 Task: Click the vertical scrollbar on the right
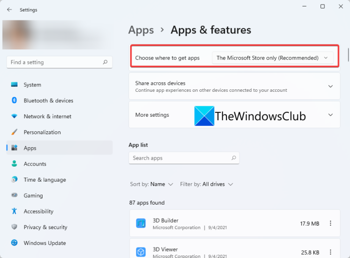pyautogui.click(x=348, y=54)
